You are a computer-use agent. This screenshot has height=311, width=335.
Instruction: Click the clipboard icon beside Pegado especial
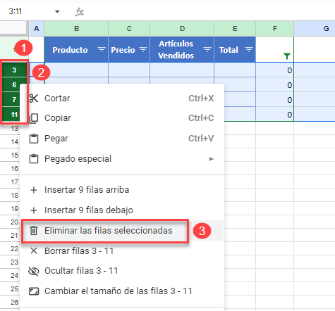(34, 159)
